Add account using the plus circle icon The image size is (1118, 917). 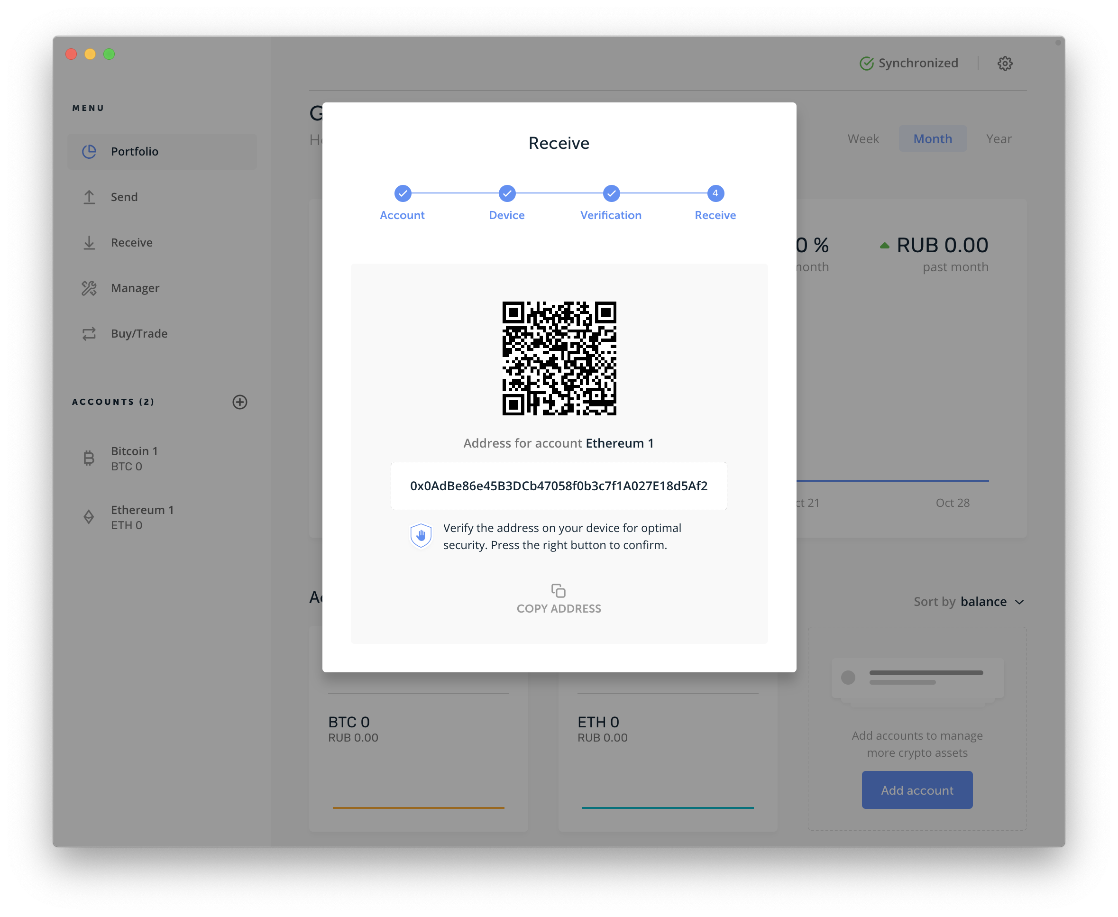(x=240, y=402)
